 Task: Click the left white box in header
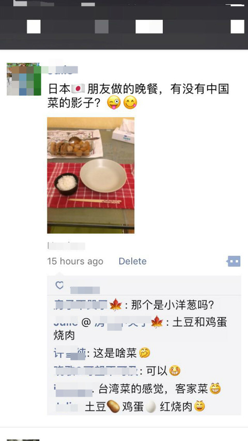pos(34,27)
